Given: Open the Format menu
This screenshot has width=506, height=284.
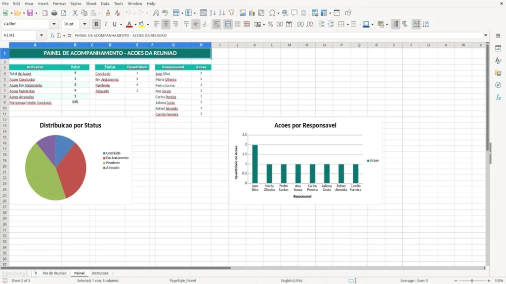Looking at the screenshot, I should 59,3.
